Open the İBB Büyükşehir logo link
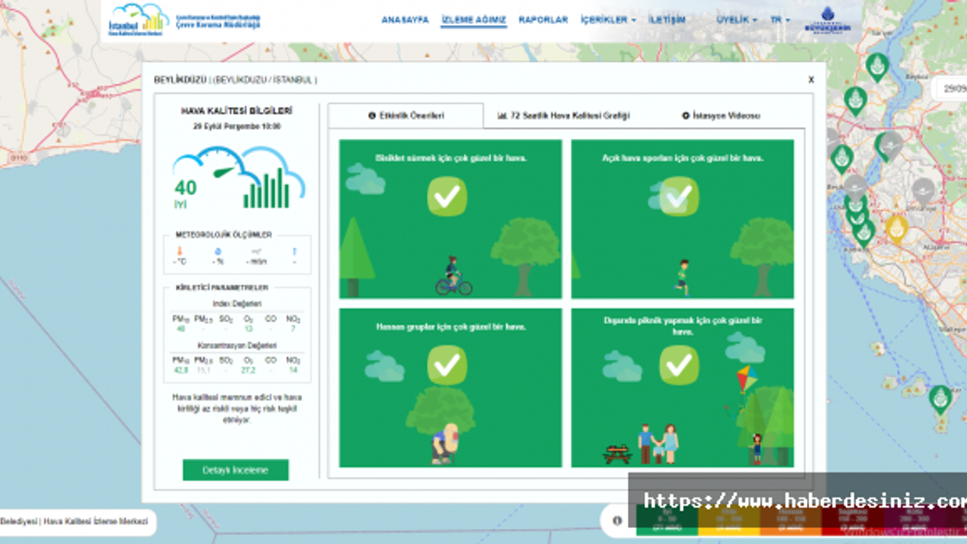The image size is (967, 544). point(827,20)
